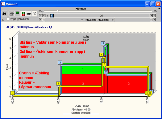Click the green and red numbers icon

click(x=23, y=14)
